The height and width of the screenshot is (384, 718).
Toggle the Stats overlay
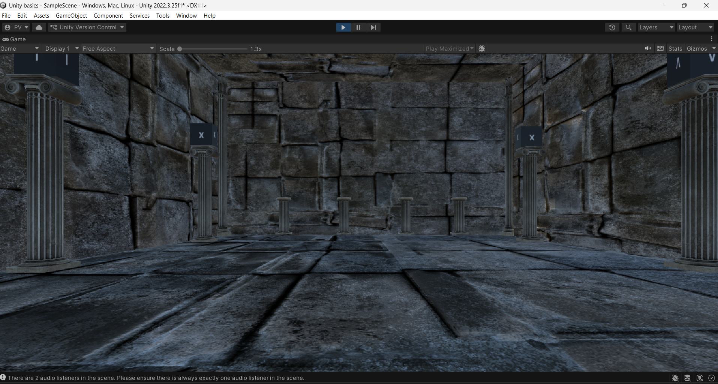pos(675,49)
